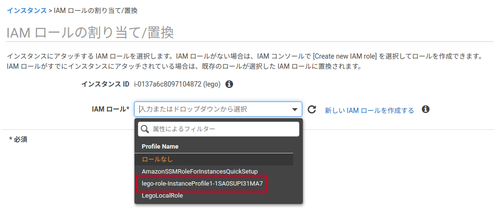Screen dimensions: 494x213
Task: Click the filter magnifier icon
Action: coord(145,129)
